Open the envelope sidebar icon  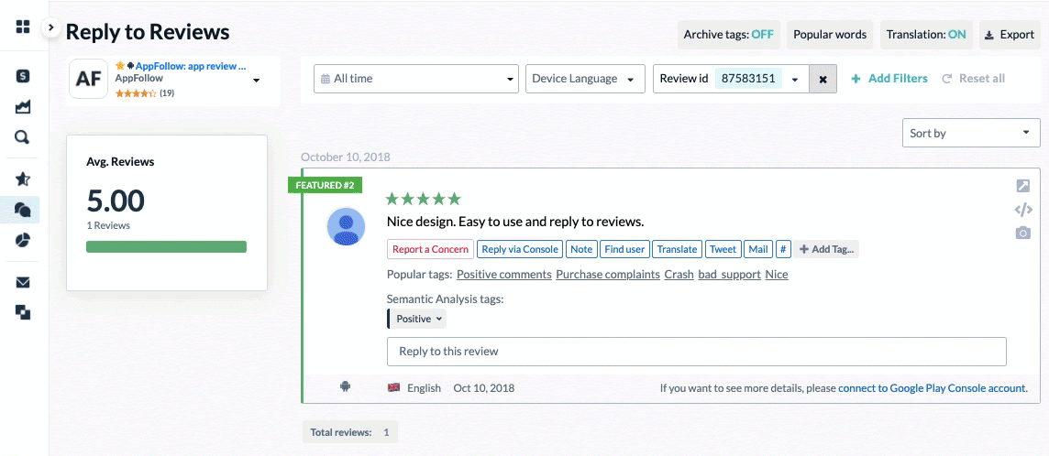click(23, 282)
